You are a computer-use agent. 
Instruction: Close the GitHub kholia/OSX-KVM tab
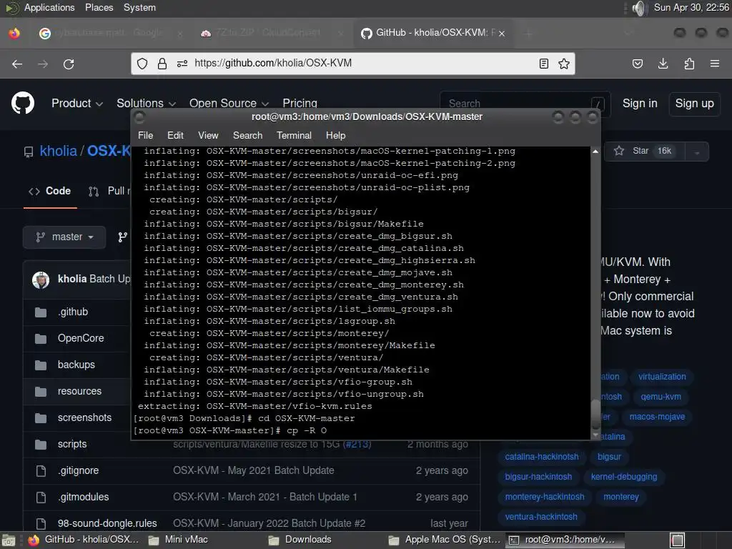click(x=502, y=34)
